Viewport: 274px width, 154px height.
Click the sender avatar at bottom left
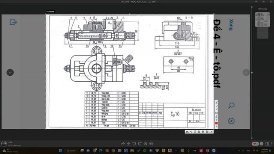4,144
